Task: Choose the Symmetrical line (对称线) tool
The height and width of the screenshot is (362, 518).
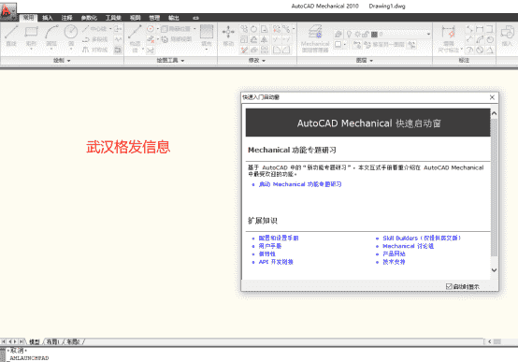Action: tap(94, 50)
